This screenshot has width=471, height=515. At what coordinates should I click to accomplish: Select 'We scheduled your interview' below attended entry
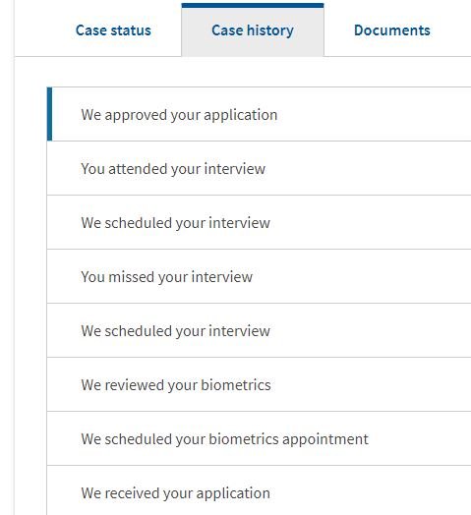[x=259, y=222]
